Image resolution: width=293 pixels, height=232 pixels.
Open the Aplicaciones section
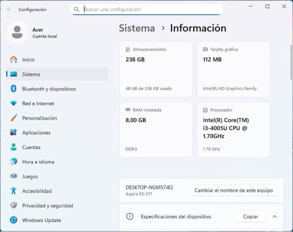[57, 132]
